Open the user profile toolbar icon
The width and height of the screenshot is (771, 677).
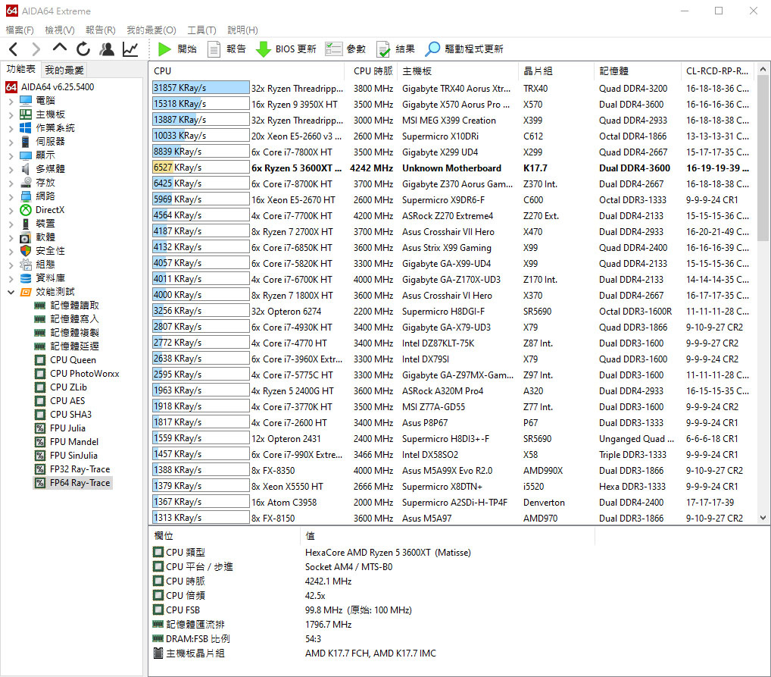107,49
